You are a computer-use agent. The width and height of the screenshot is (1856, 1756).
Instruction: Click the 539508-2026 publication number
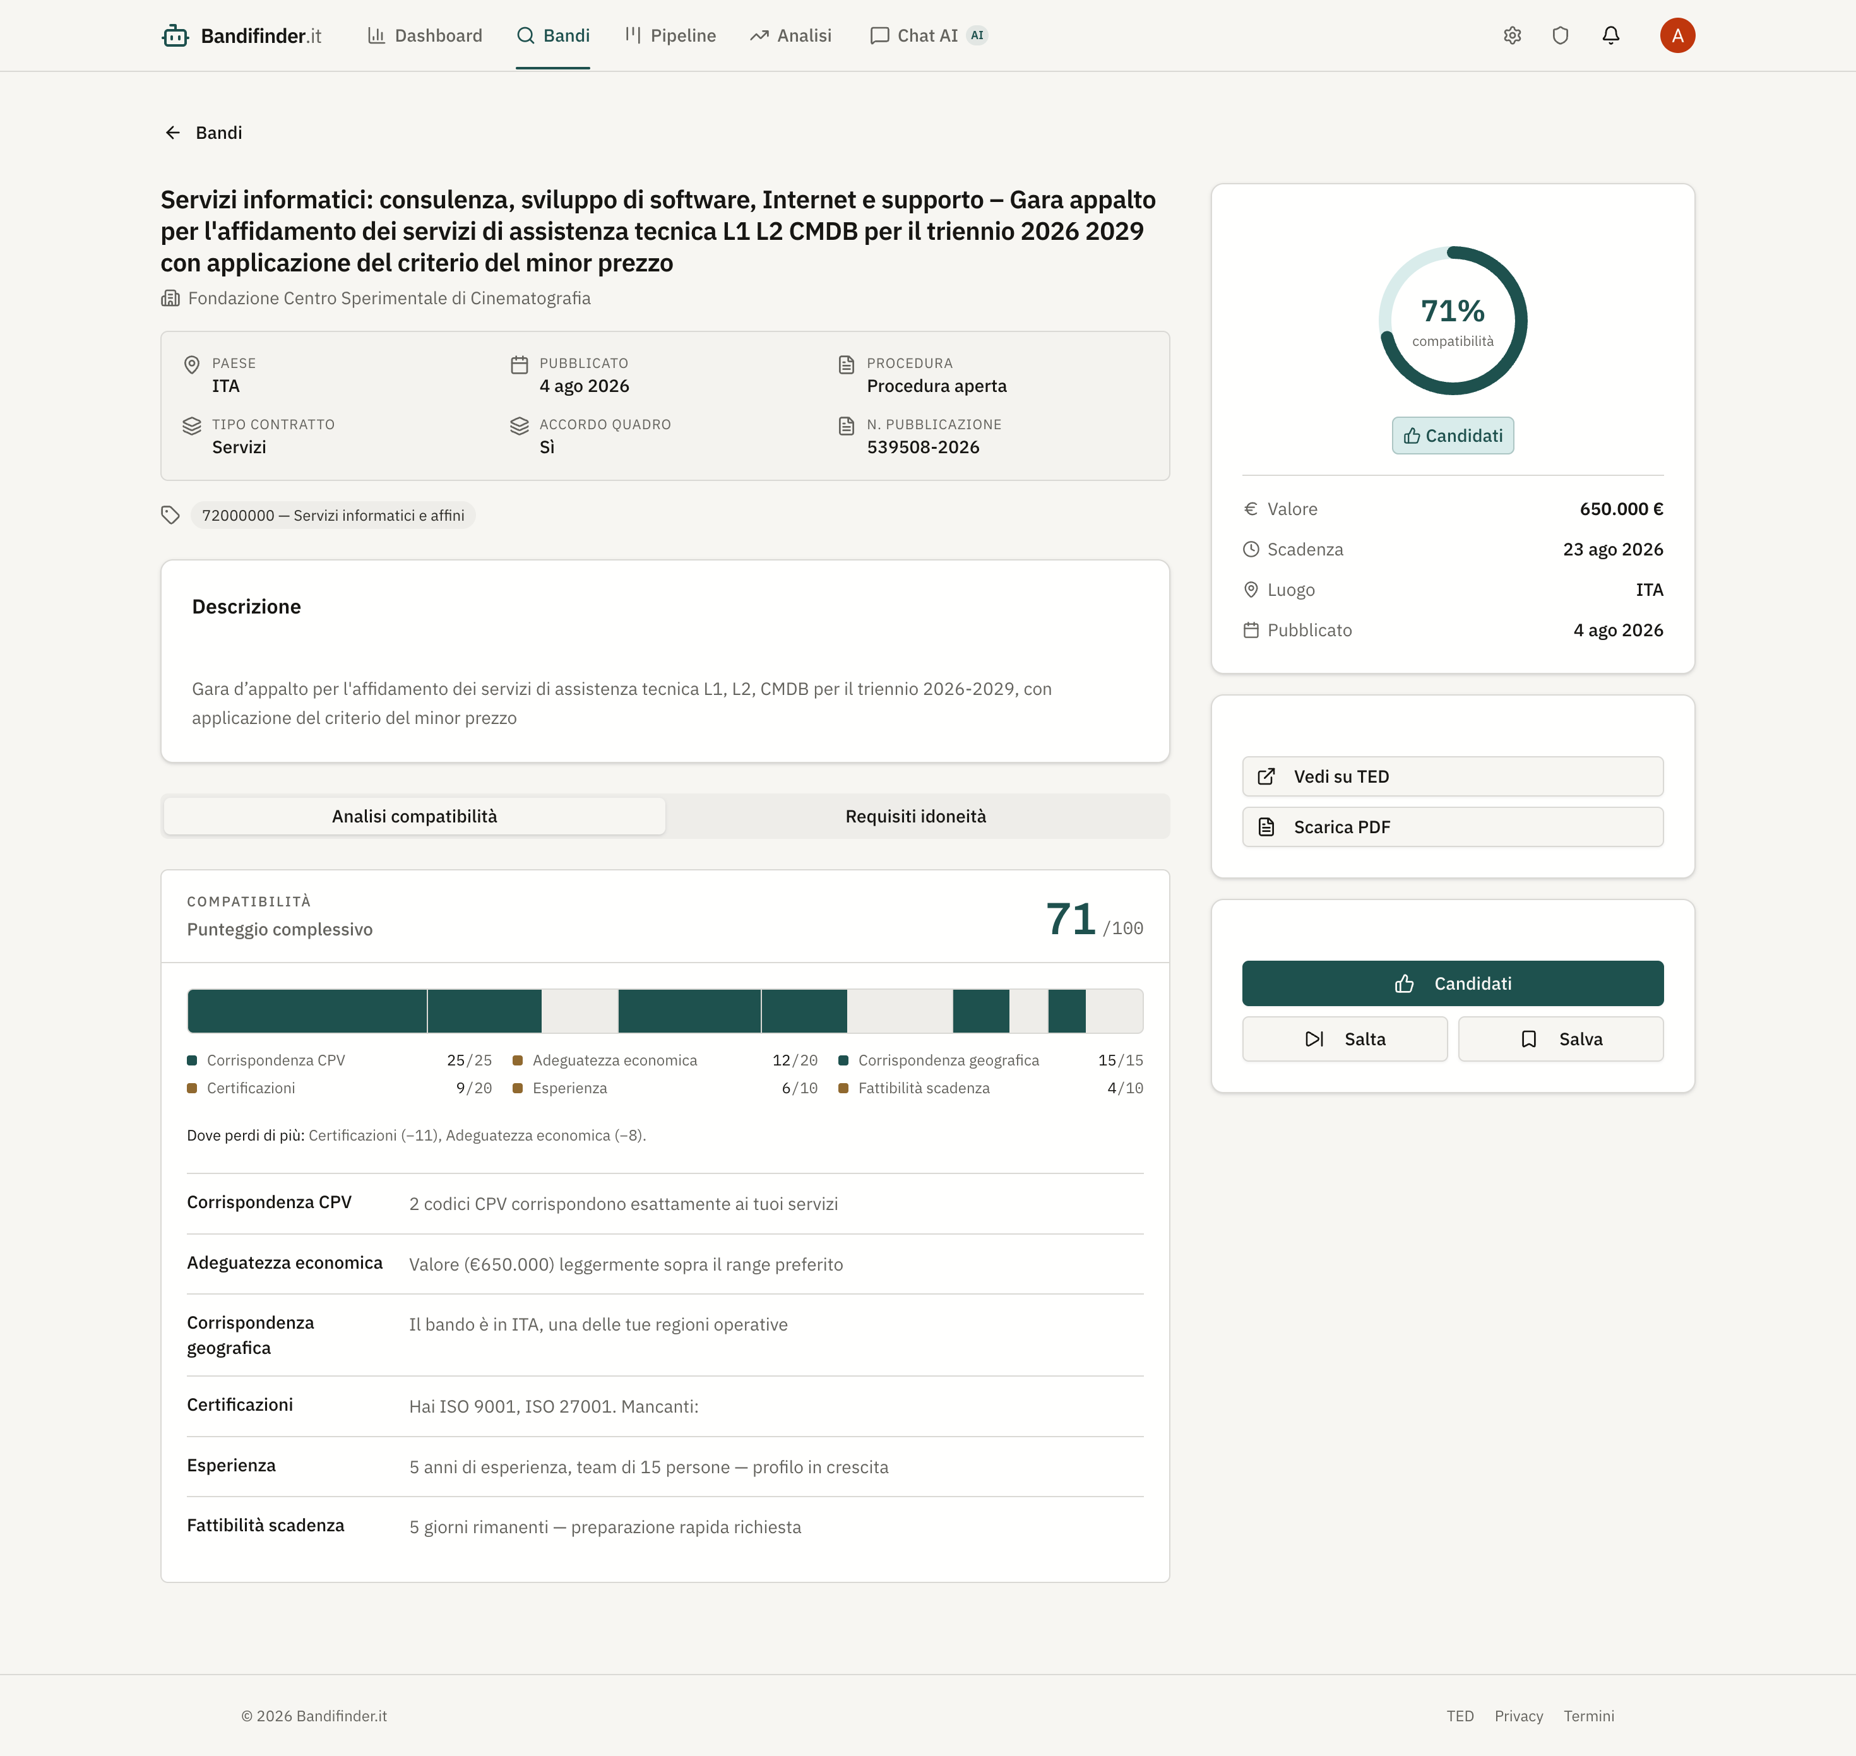pos(923,448)
